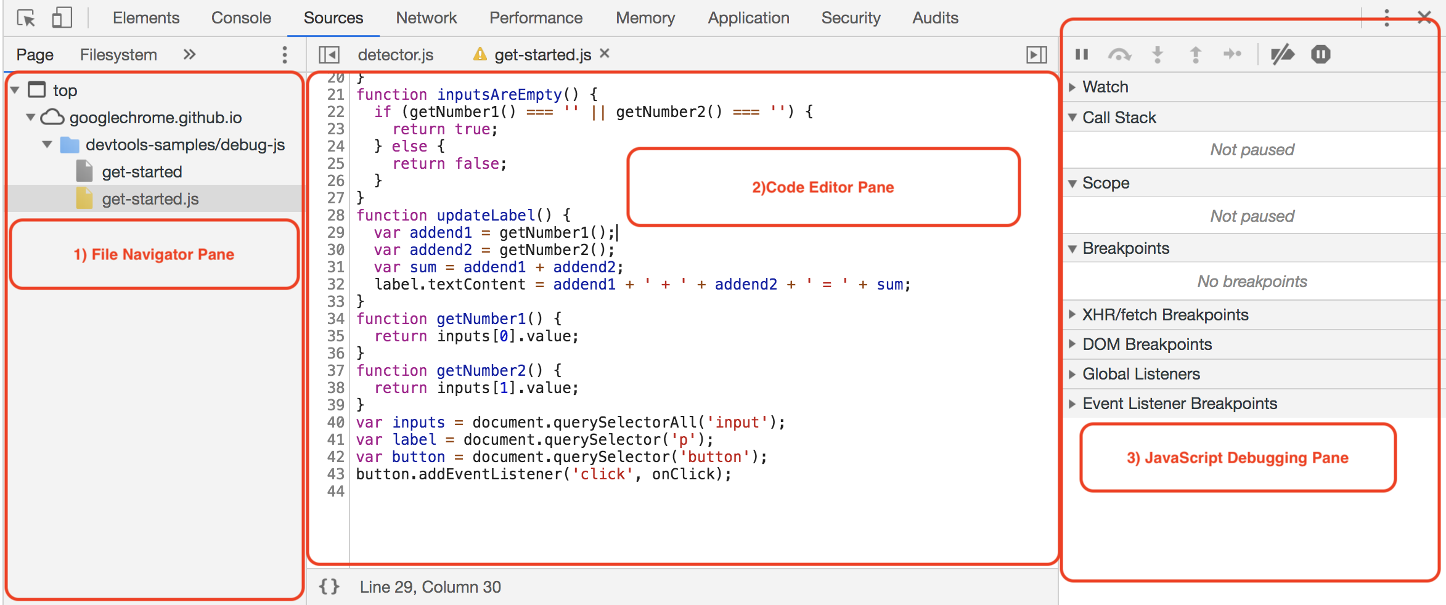Collapse the Call Stack section

[x=1072, y=117]
